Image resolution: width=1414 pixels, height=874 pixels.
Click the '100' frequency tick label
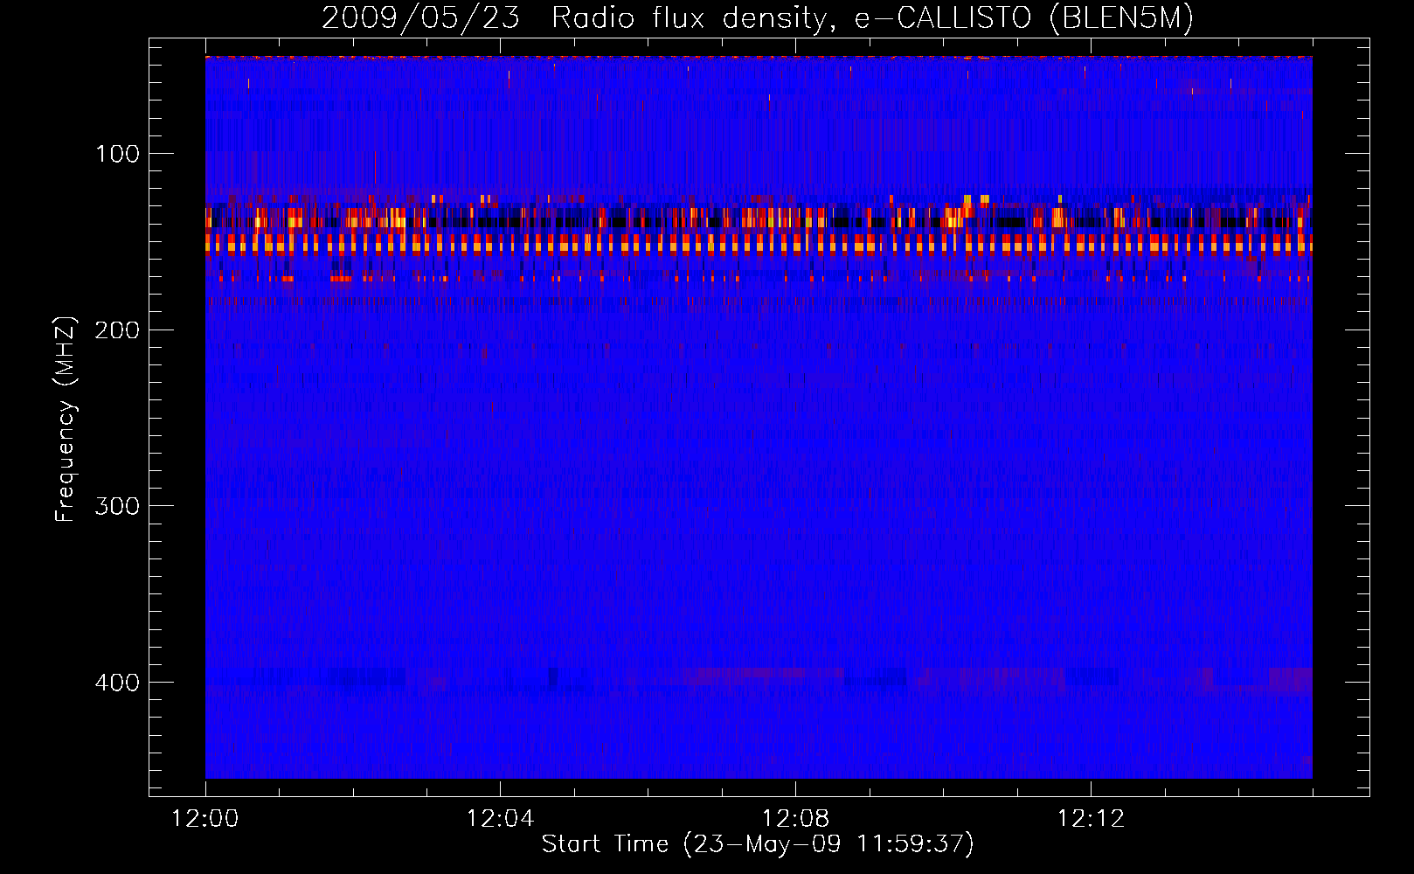pyautogui.click(x=118, y=154)
